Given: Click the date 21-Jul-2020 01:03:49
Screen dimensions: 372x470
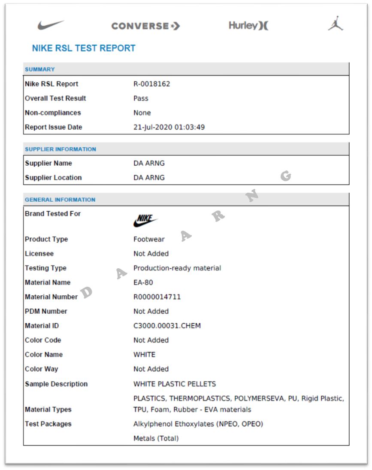Looking at the screenshot, I should 169,127.
